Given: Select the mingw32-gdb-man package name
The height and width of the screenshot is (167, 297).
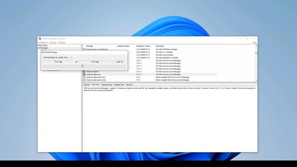Looking at the screenshot, I should tap(93, 75).
